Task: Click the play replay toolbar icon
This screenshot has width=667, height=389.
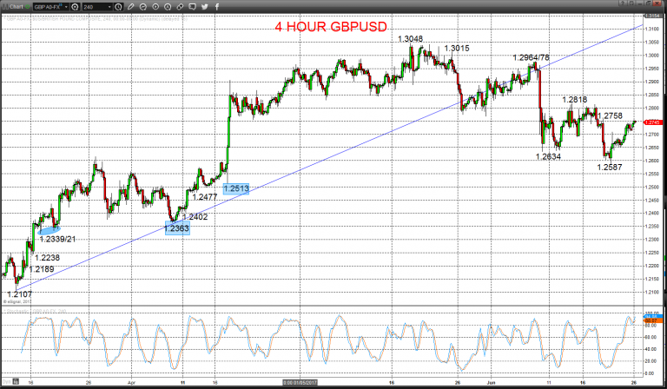Action: click(x=155, y=7)
